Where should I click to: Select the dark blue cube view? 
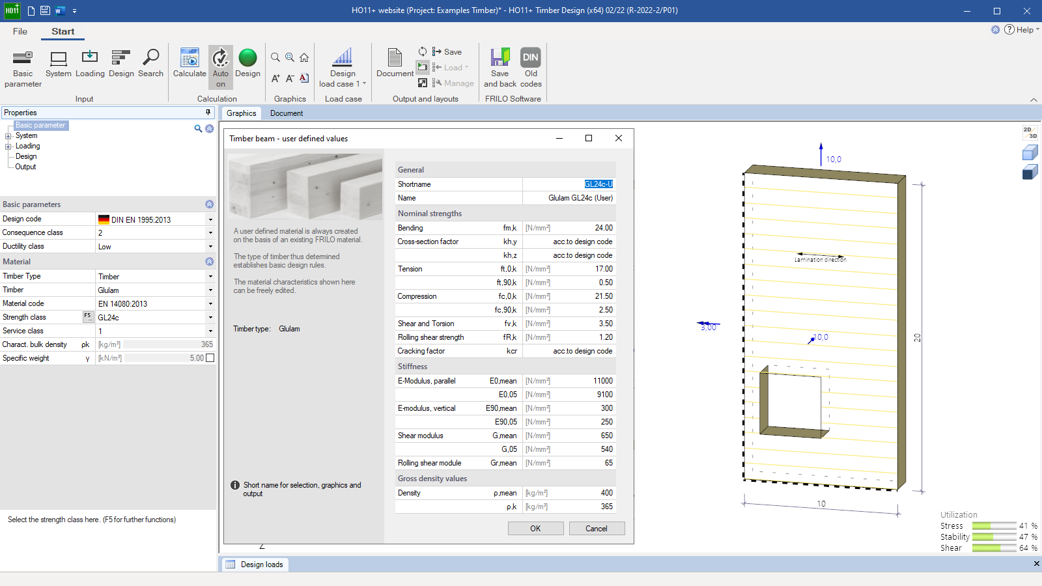(x=1030, y=172)
